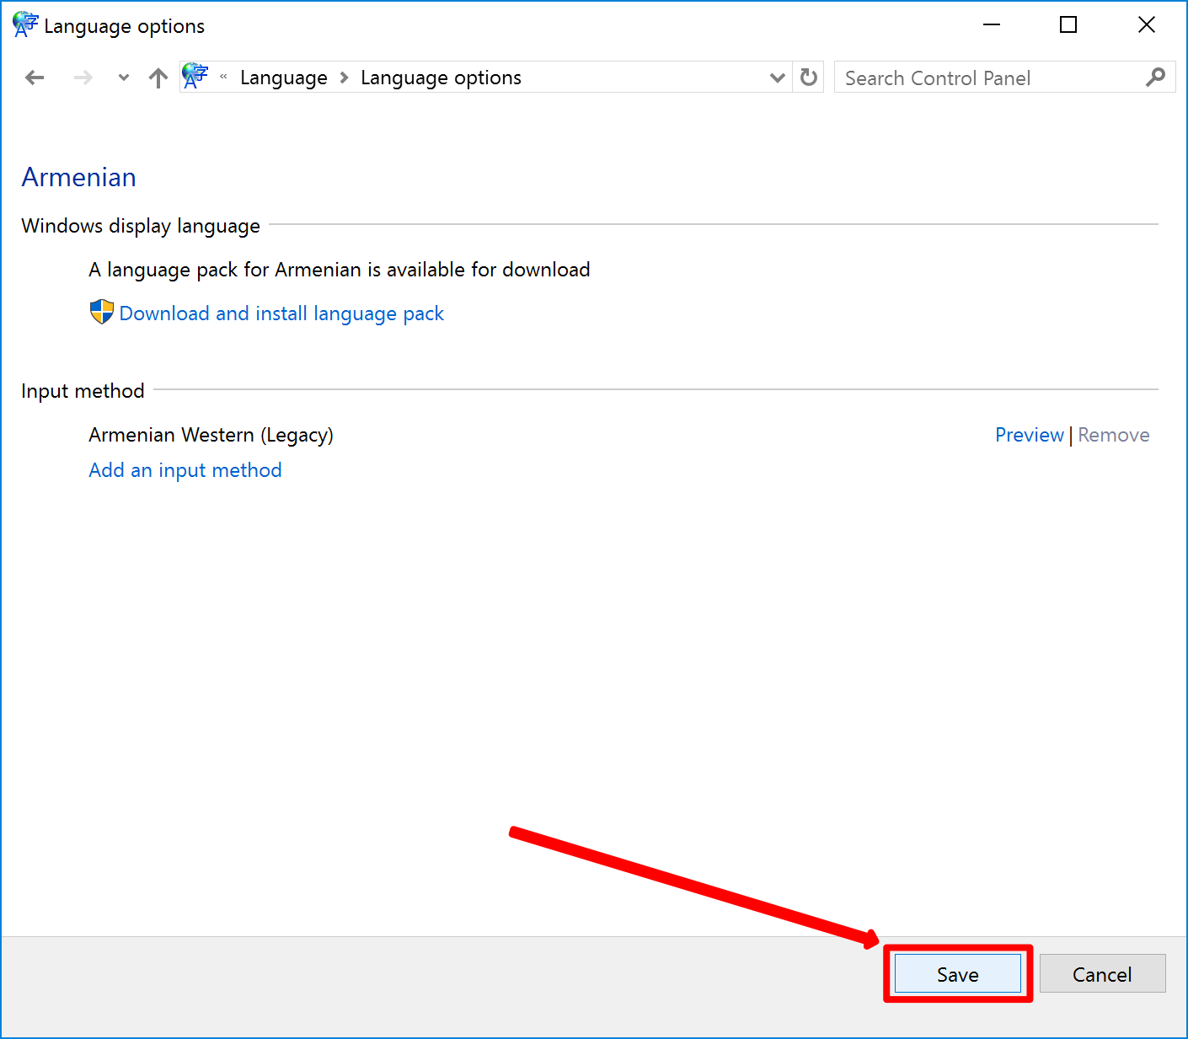1188x1039 pixels.
Task: Expand the address bar history dropdown
Action: 777,78
